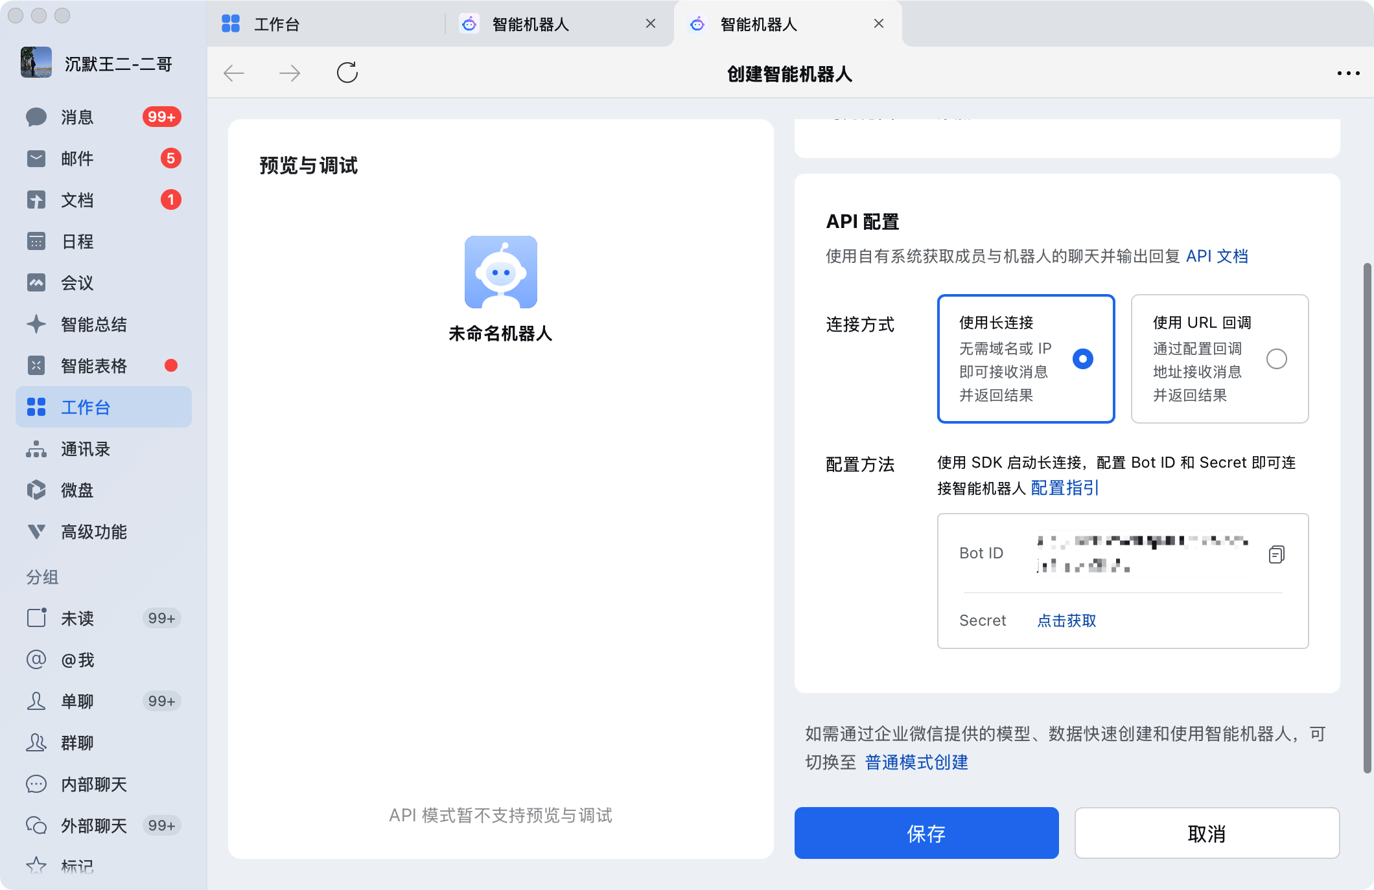Click the 保存 button
The width and height of the screenshot is (1374, 890).
tap(926, 833)
